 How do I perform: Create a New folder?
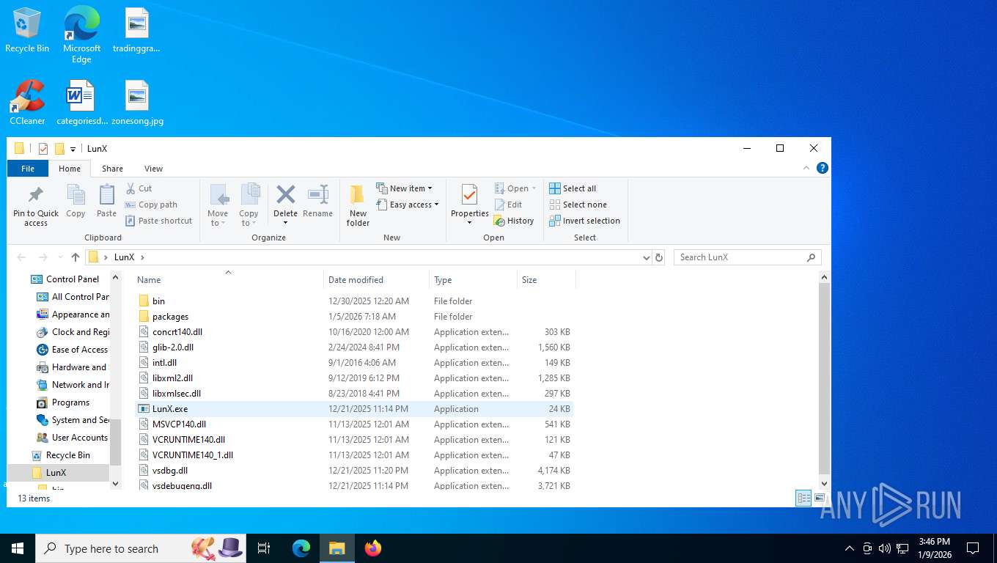[x=358, y=205]
